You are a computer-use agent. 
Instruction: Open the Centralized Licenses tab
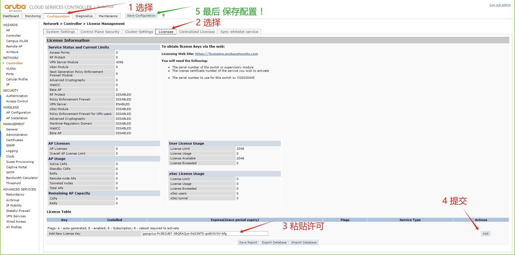pyautogui.click(x=197, y=32)
